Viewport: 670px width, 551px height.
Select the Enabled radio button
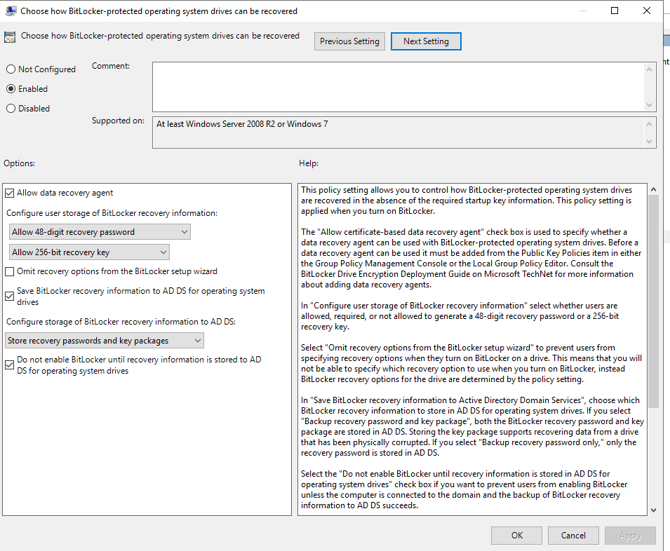pyautogui.click(x=11, y=89)
